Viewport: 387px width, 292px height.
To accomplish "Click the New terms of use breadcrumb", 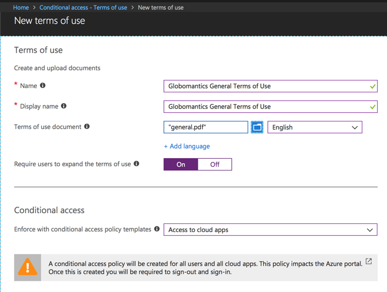I will [x=161, y=8].
